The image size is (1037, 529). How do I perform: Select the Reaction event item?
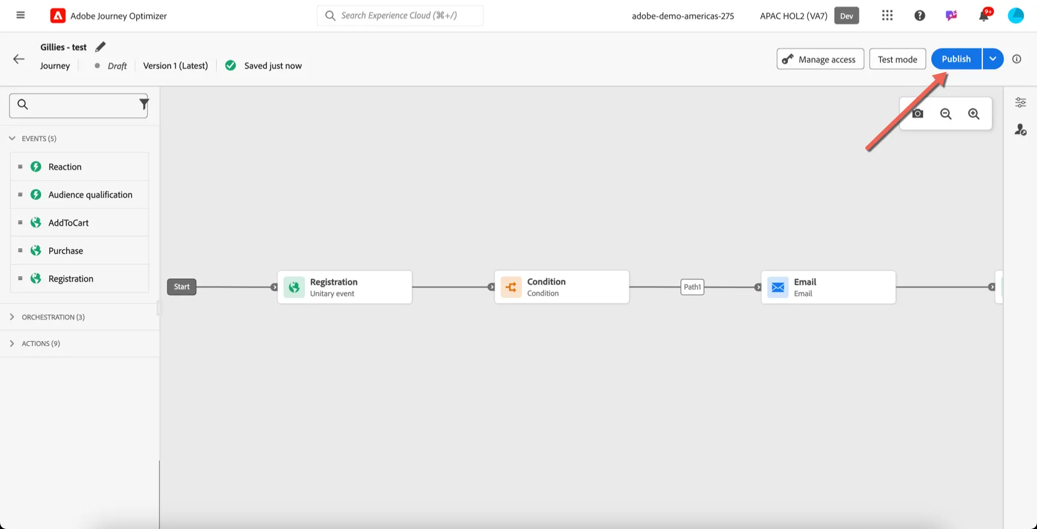click(80, 167)
